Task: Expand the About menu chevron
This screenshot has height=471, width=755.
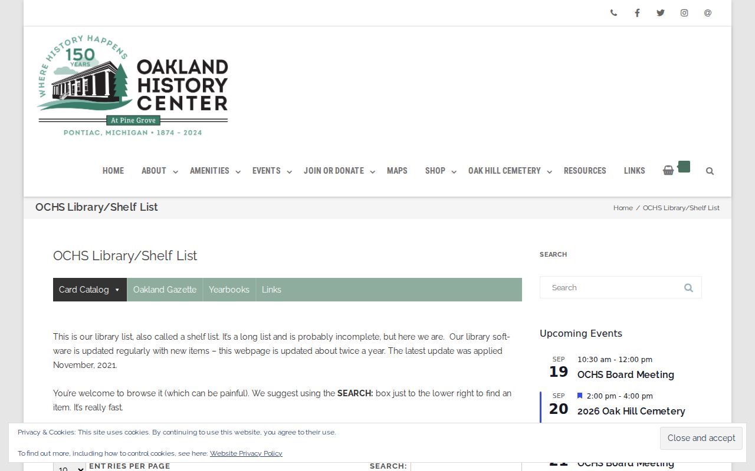Action: click(175, 172)
